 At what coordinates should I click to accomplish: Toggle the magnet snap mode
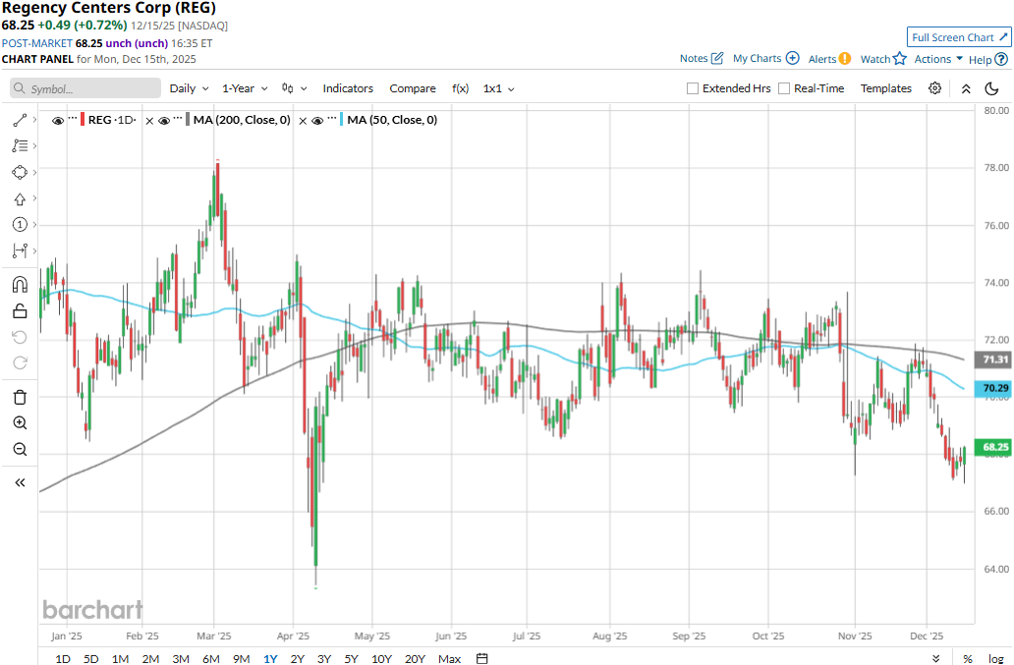pos(20,285)
